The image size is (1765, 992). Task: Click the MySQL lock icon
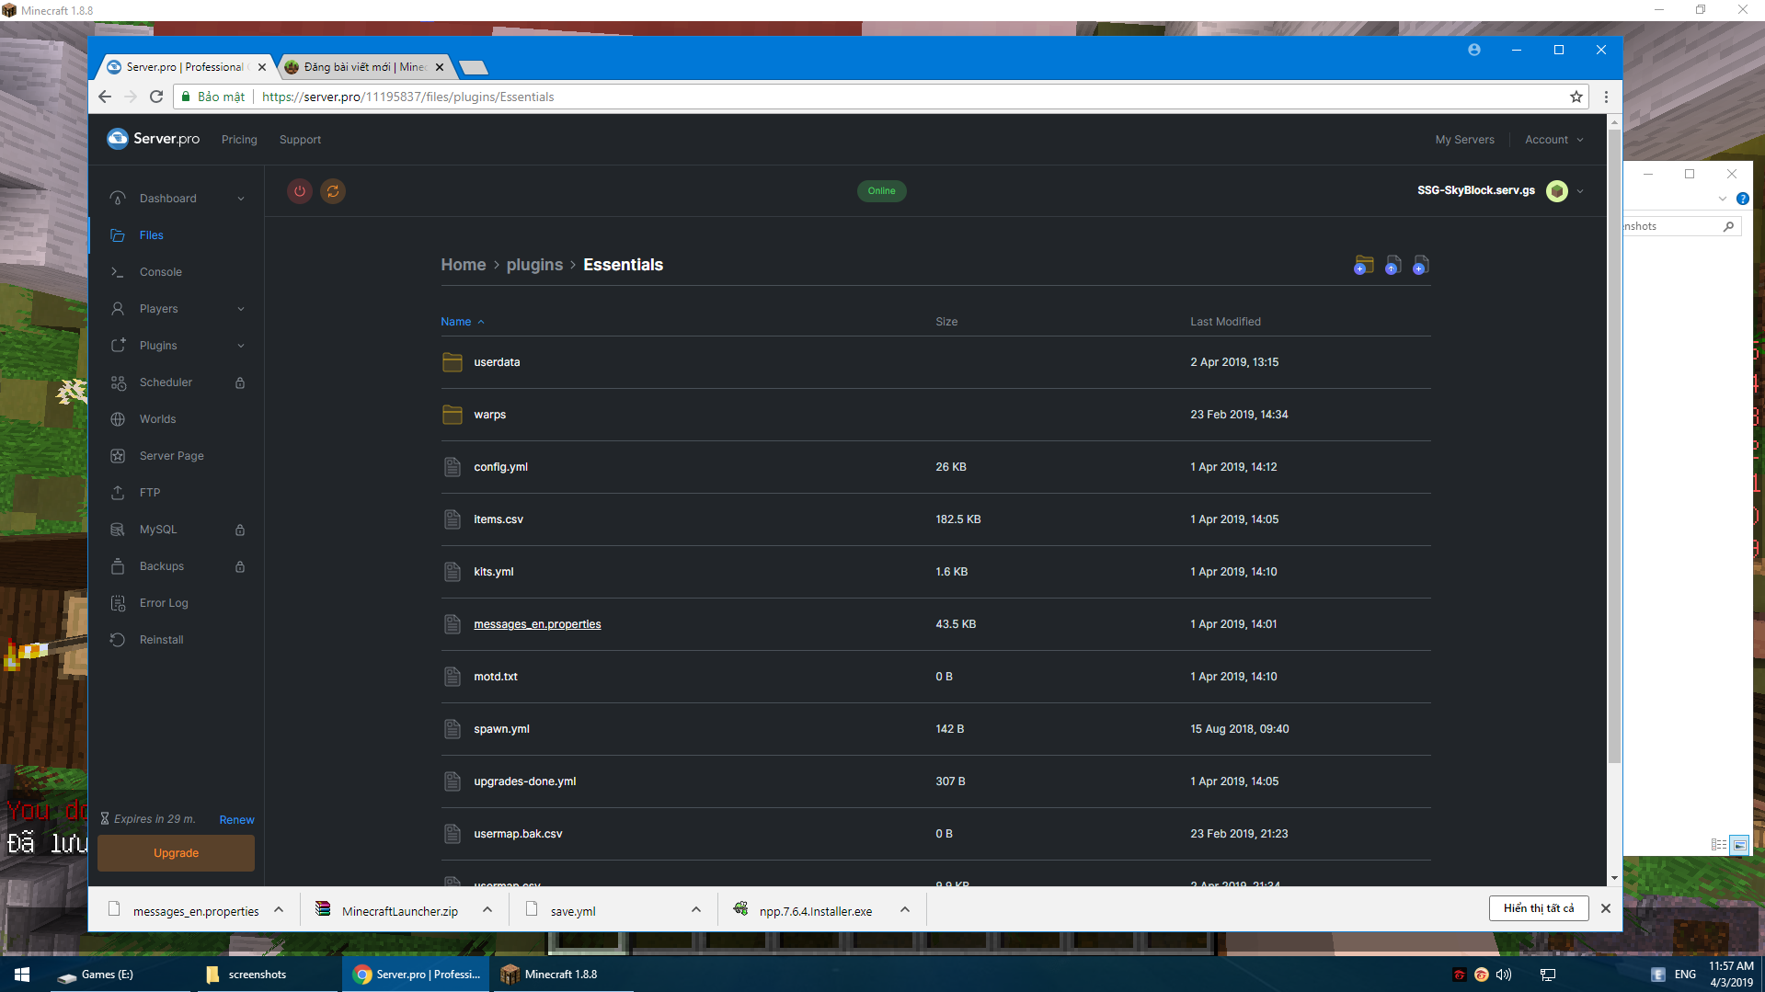(240, 530)
